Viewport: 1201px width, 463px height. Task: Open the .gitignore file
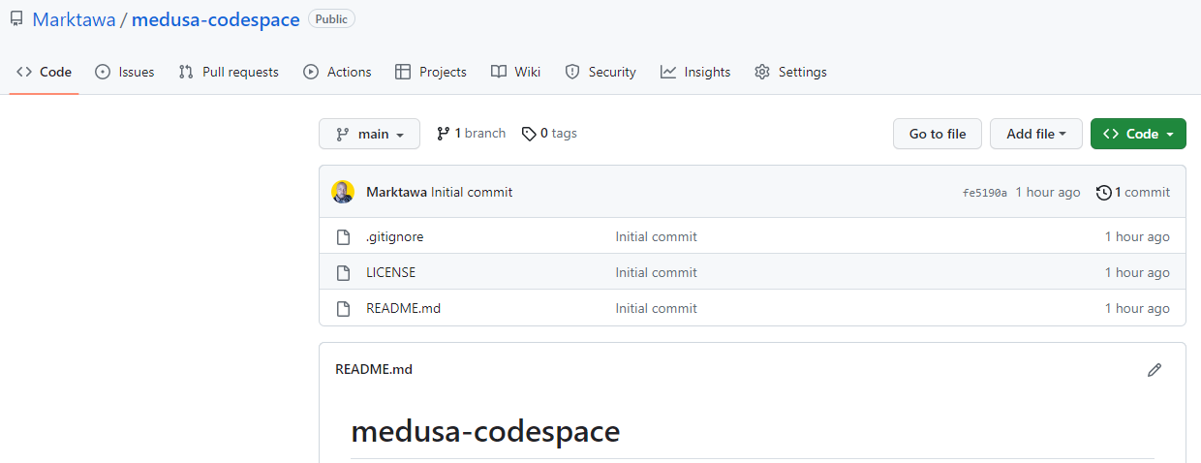(x=394, y=236)
